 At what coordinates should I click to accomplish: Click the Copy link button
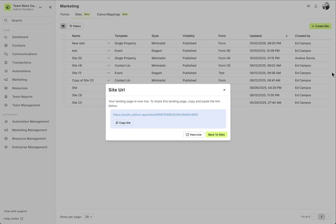[123, 123]
